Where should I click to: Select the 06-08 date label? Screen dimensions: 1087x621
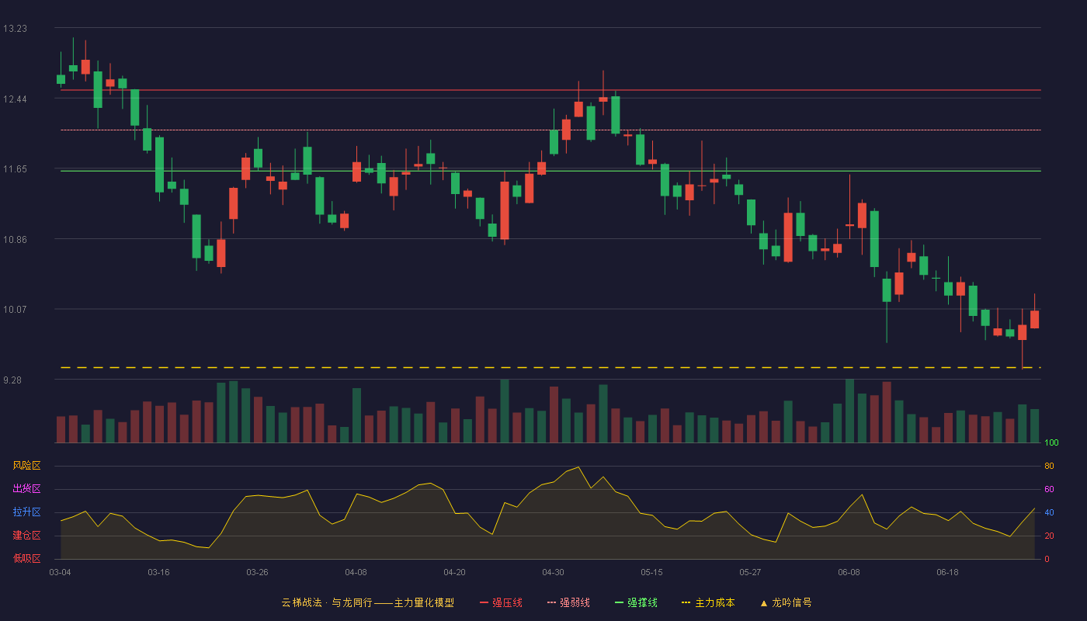(849, 572)
